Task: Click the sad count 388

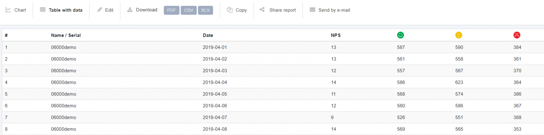Action: click(x=517, y=117)
